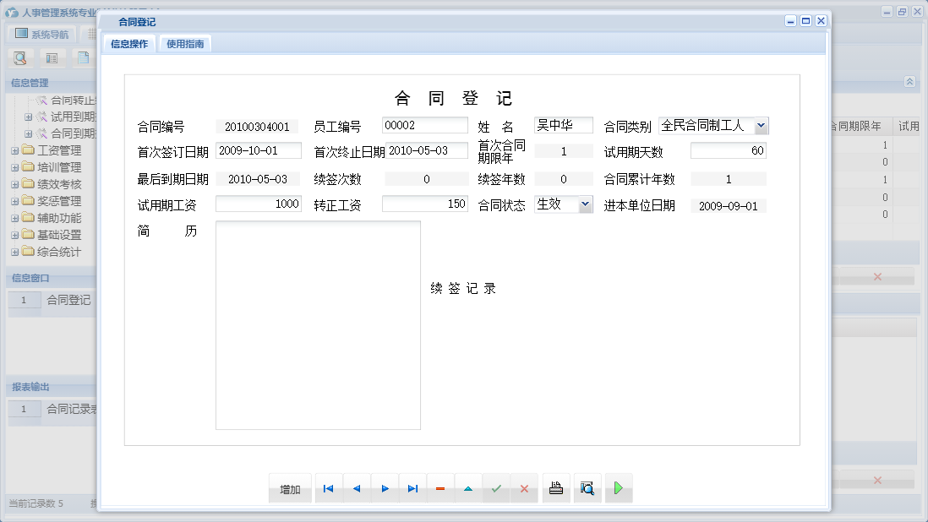928x522 pixels.
Task: Jump to first record using navigation icon
Action: tap(328, 488)
